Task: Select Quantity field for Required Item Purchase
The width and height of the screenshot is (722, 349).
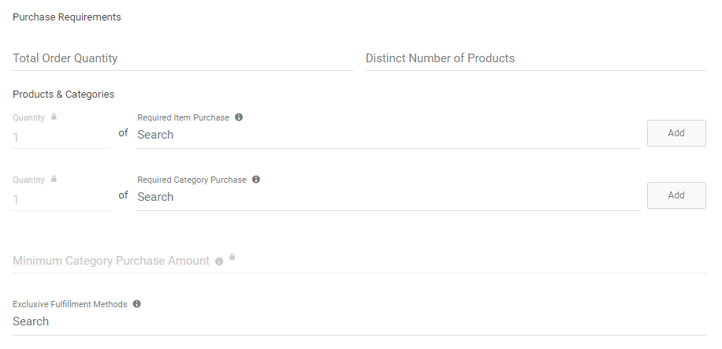Action: 61,137
